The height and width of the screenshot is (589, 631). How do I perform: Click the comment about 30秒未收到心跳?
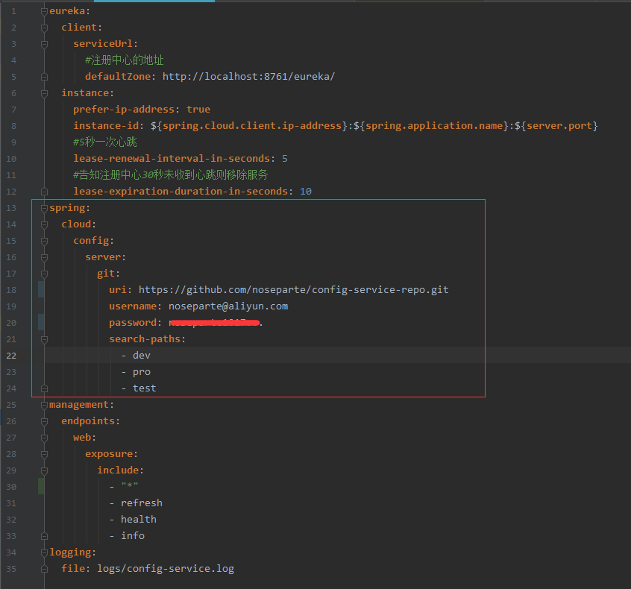(171, 175)
